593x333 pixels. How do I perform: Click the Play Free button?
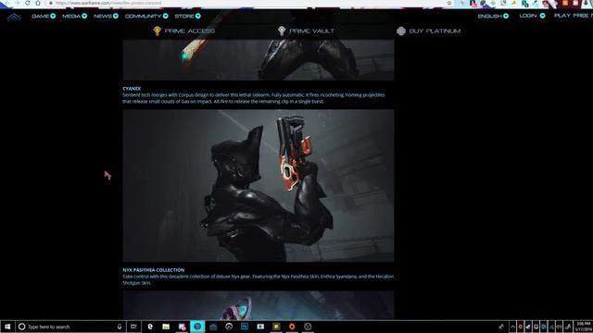point(574,16)
